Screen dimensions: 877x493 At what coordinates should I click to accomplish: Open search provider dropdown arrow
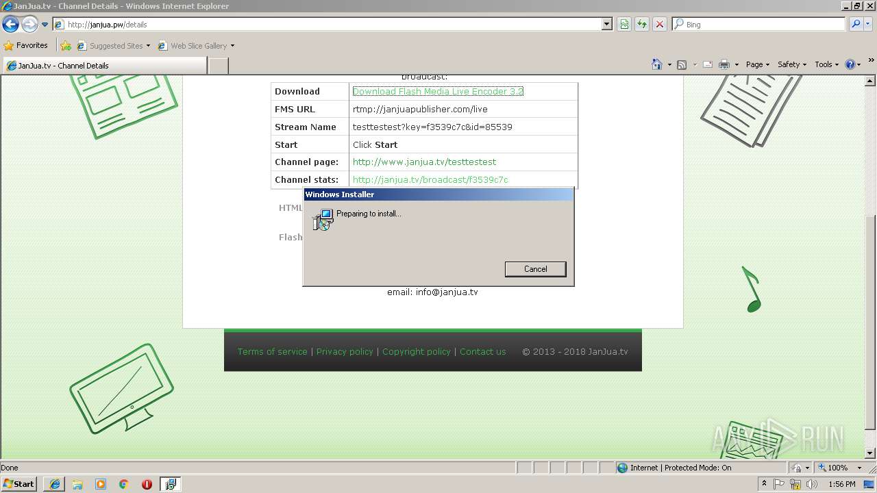[x=868, y=25]
